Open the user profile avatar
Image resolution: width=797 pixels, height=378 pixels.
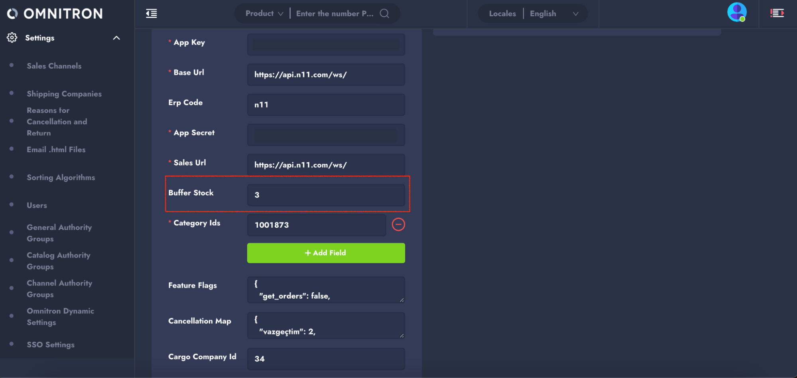pyautogui.click(x=736, y=12)
